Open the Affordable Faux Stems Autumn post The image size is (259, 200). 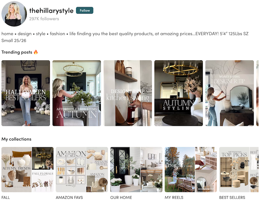coord(77,93)
